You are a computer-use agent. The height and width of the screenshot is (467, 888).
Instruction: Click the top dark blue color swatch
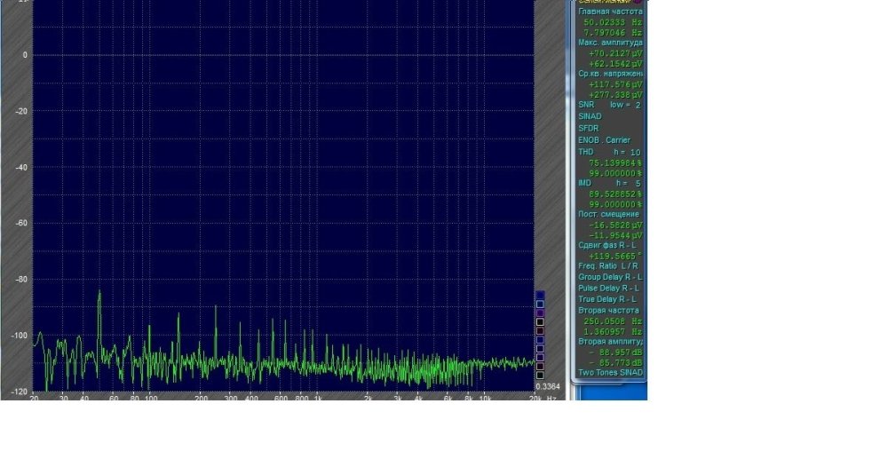tap(540, 295)
